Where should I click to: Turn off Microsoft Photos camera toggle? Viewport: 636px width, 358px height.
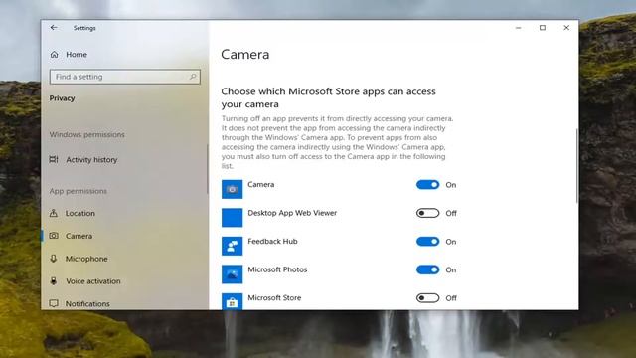click(427, 269)
